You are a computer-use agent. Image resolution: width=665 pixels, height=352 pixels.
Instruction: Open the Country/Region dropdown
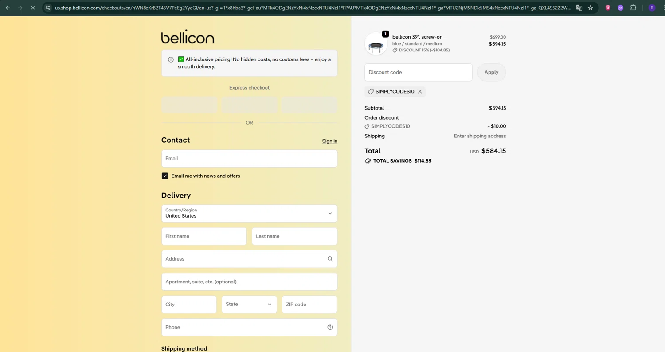coord(249,213)
